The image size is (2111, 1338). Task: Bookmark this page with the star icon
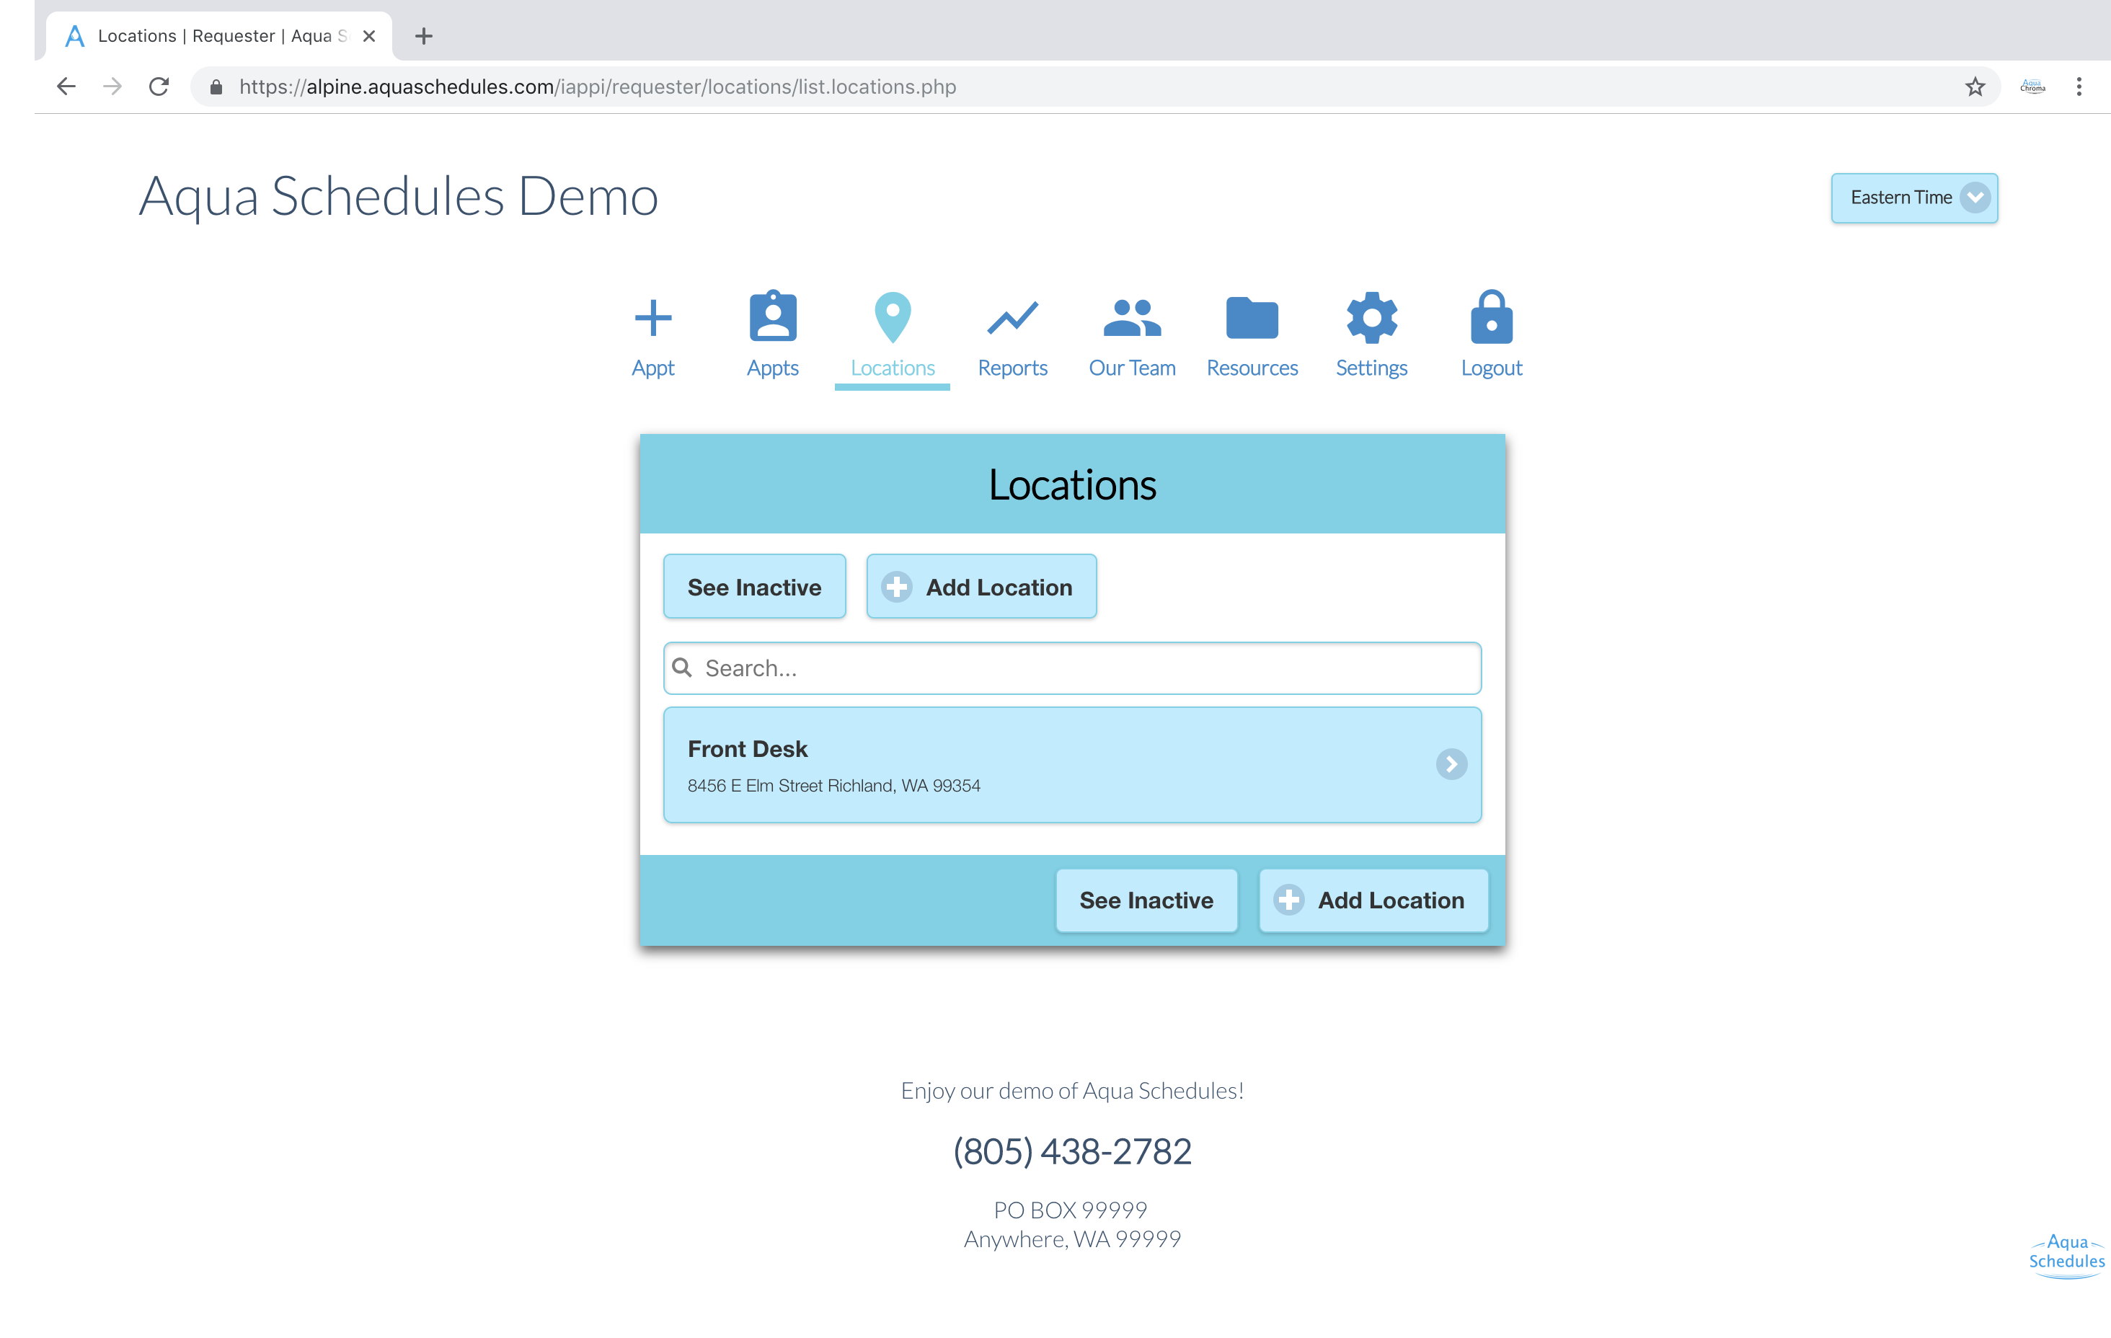(x=1974, y=86)
